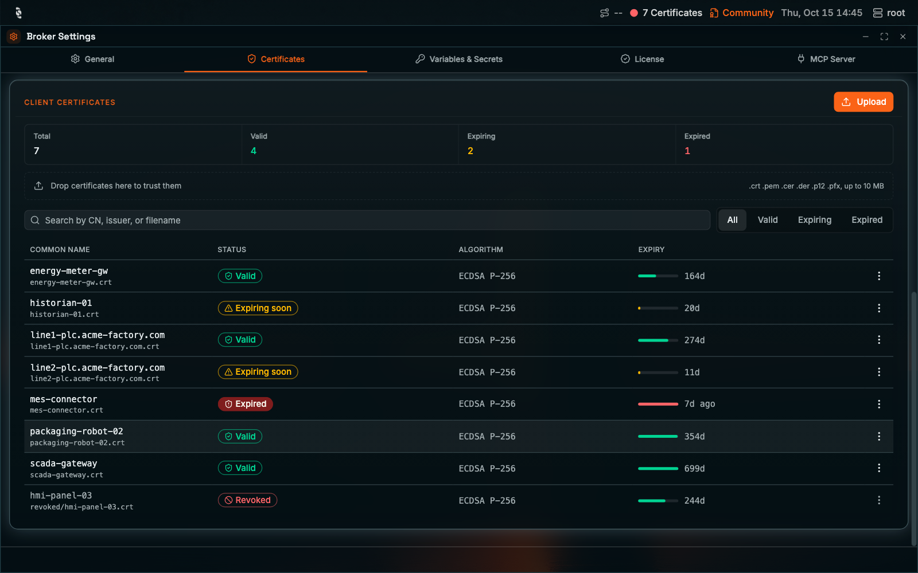
Task: Filter list by Expiring certificates
Action: 815,220
